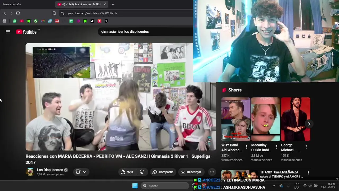The width and height of the screenshot is (339, 191).
Task: Close the Reacciones con MARIA tab
Action: (105, 4)
